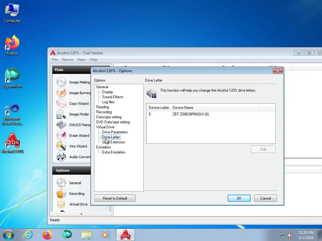Image resolution: width=322 pixels, height=241 pixels.
Task: Select Recording in options tree
Action: (104, 112)
